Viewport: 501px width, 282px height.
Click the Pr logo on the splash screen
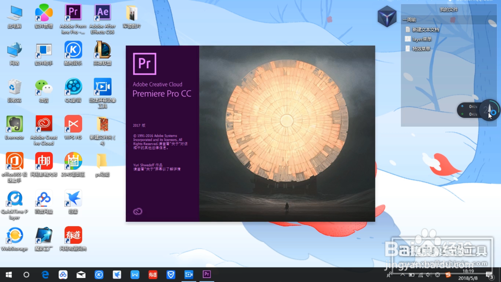coord(145,64)
